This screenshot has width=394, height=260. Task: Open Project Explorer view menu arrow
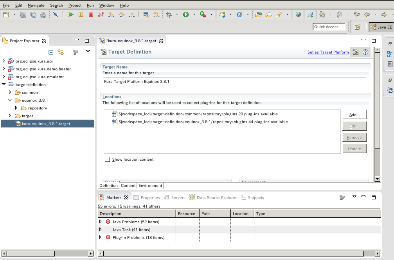click(x=88, y=51)
